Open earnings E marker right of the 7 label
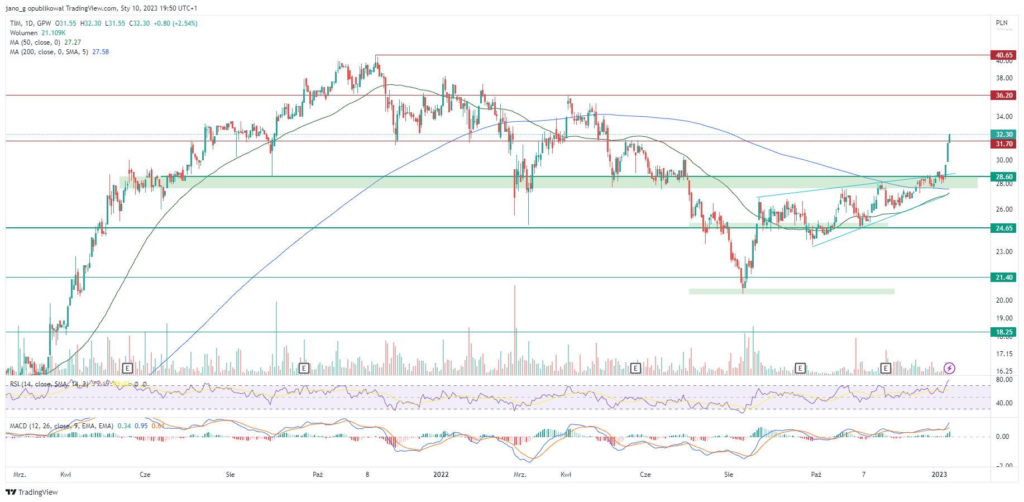The width and height of the screenshot is (1024, 502). (x=886, y=368)
